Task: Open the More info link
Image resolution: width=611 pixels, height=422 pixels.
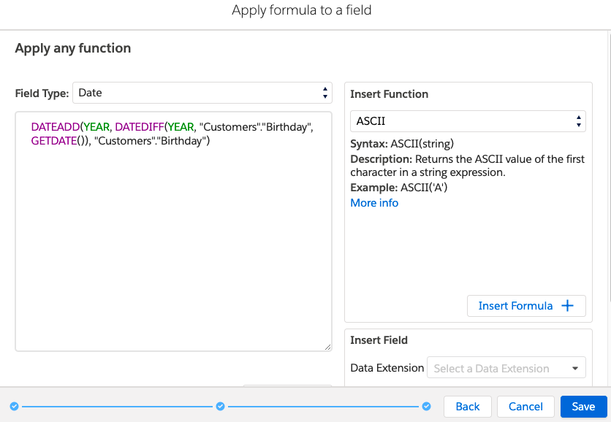Action: (x=374, y=203)
